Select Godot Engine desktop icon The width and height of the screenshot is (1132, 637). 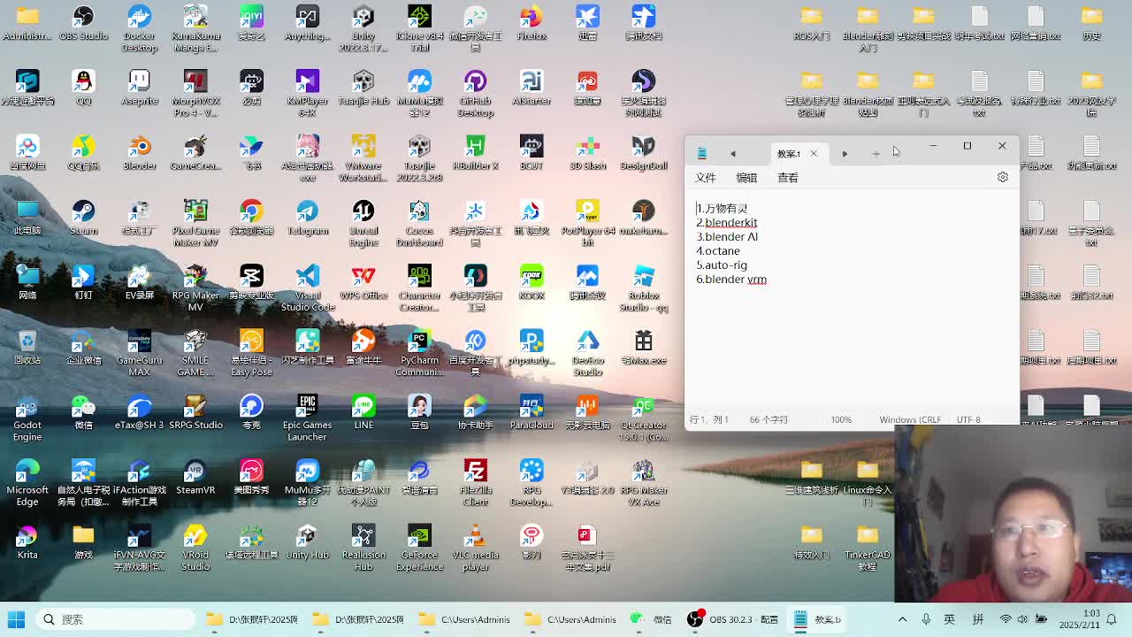(27, 418)
